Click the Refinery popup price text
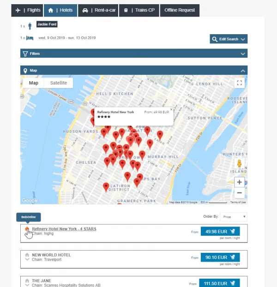This screenshot has height=287, width=277. tap(157, 112)
